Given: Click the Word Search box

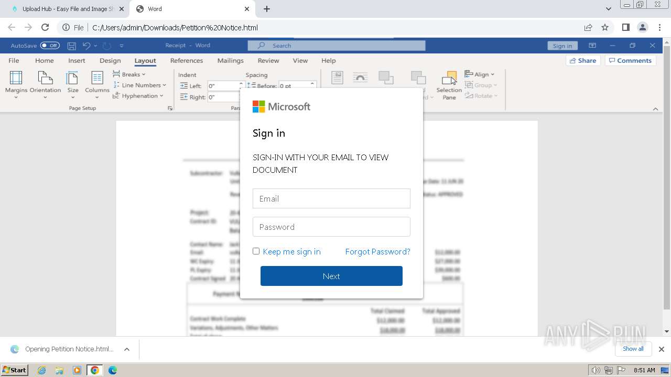Looking at the screenshot, I should pyautogui.click(x=337, y=46).
